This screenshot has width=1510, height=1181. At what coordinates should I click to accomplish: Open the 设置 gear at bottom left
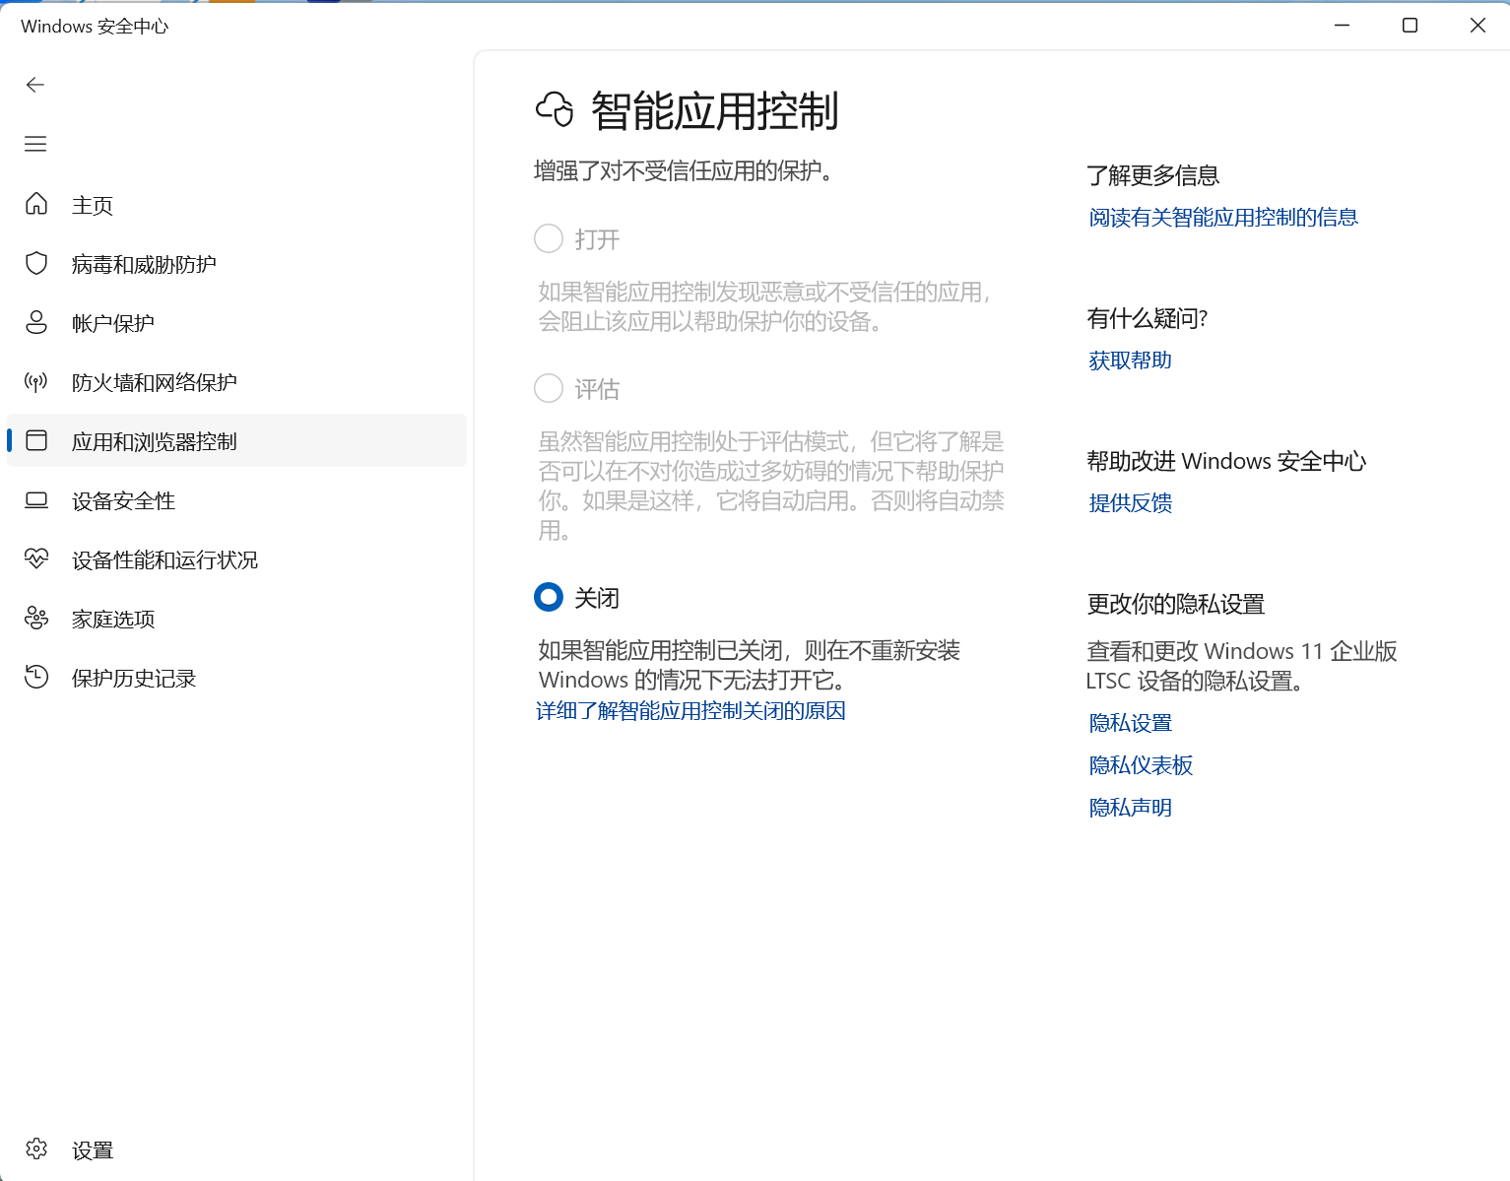(36, 1148)
